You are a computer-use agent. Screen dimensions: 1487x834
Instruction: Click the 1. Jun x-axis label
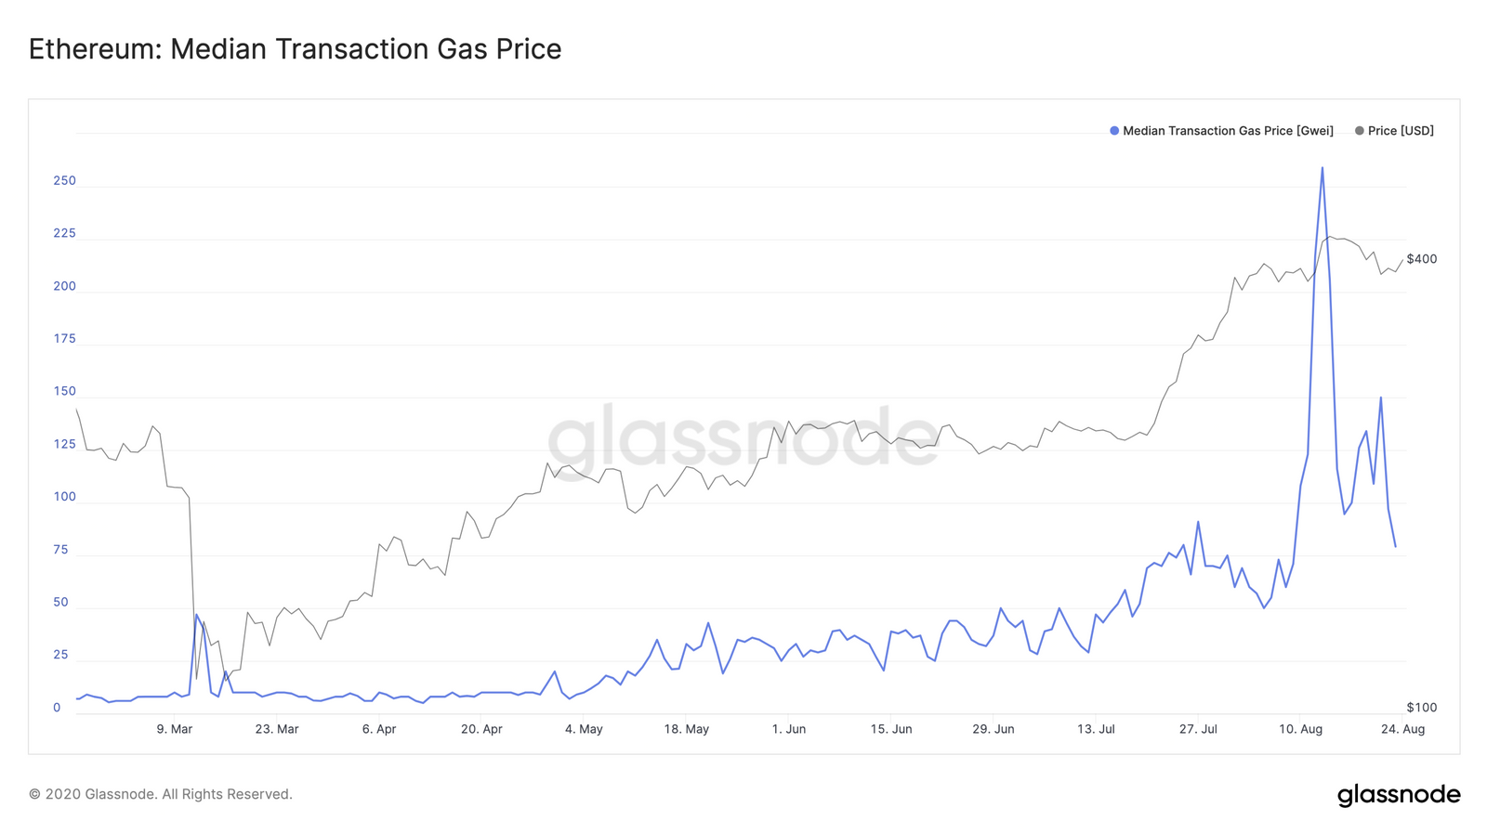pos(789,729)
